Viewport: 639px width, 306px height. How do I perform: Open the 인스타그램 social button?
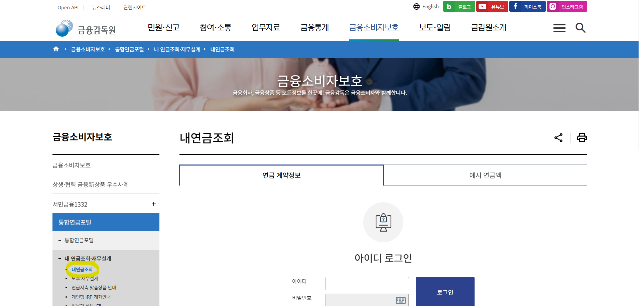tap(567, 6)
